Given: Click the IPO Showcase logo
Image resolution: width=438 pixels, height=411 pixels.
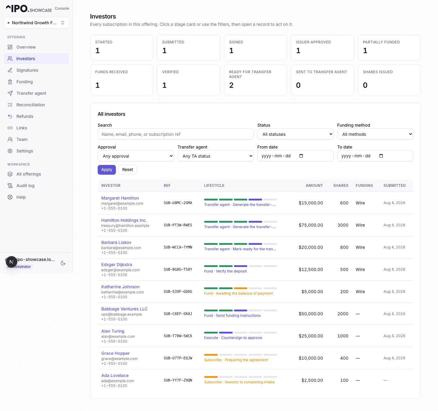Looking at the screenshot, I should (x=29, y=9).
